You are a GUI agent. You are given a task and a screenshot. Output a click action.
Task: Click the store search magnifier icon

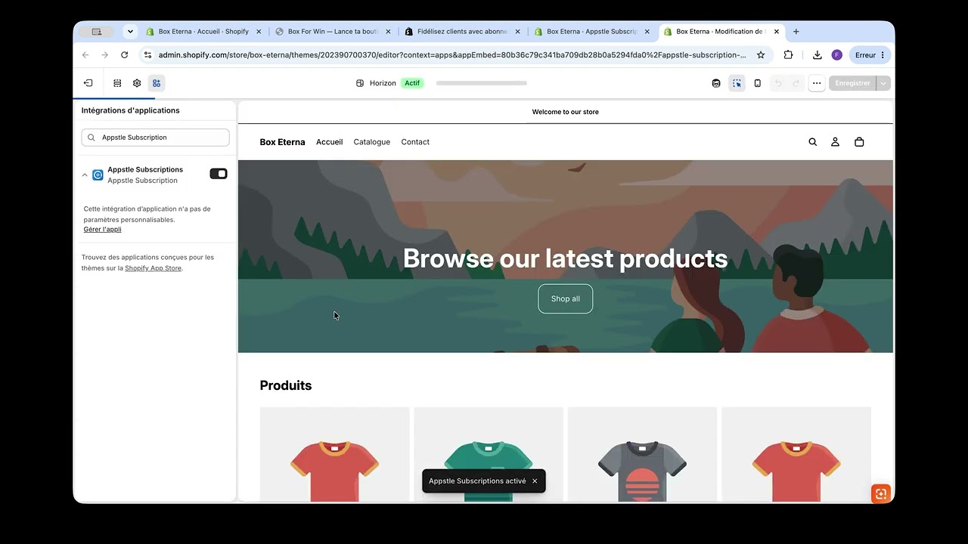(x=813, y=142)
